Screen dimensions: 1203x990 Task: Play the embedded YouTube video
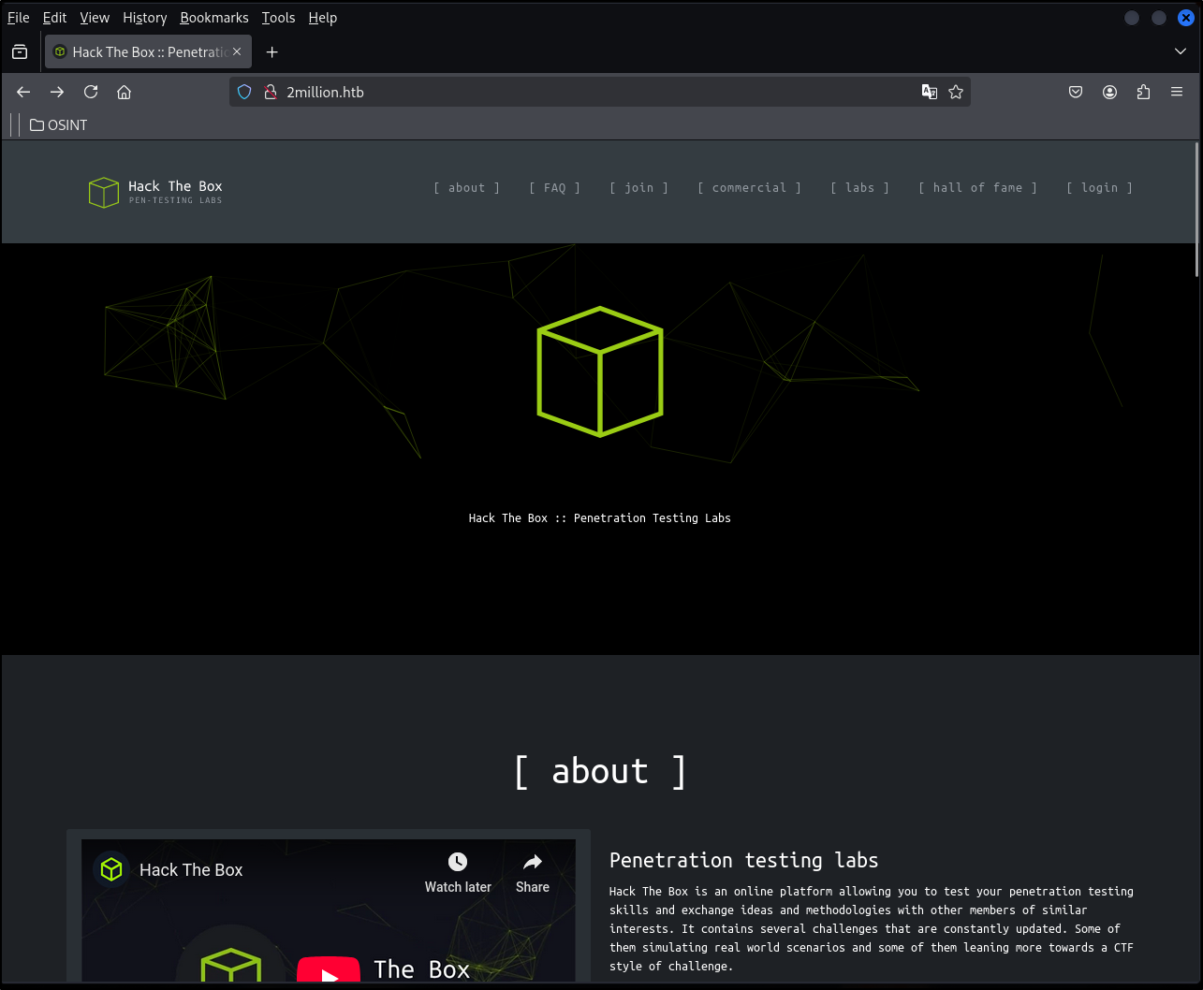click(329, 970)
